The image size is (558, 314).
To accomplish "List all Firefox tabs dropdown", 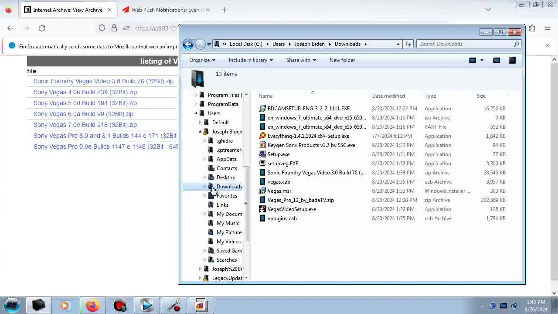I will pyautogui.click(x=488, y=10).
